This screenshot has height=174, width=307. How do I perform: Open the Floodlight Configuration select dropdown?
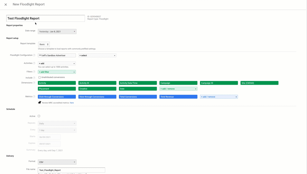pyautogui.click(x=97, y=56)
